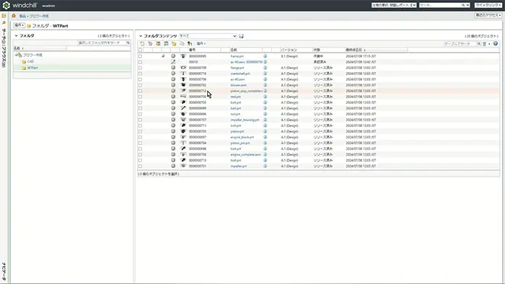
Task: Collapse the ブロワー作成 tree node
Action: click(16, 55)
